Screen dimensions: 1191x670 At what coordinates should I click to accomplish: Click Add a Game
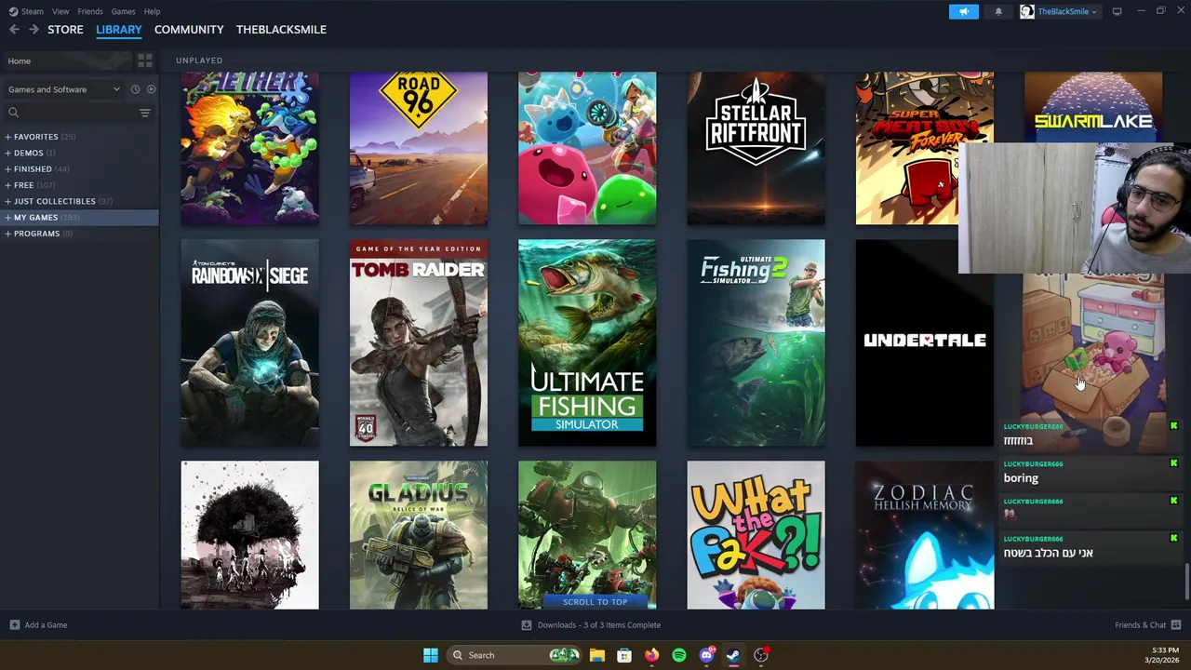point(38,625)
